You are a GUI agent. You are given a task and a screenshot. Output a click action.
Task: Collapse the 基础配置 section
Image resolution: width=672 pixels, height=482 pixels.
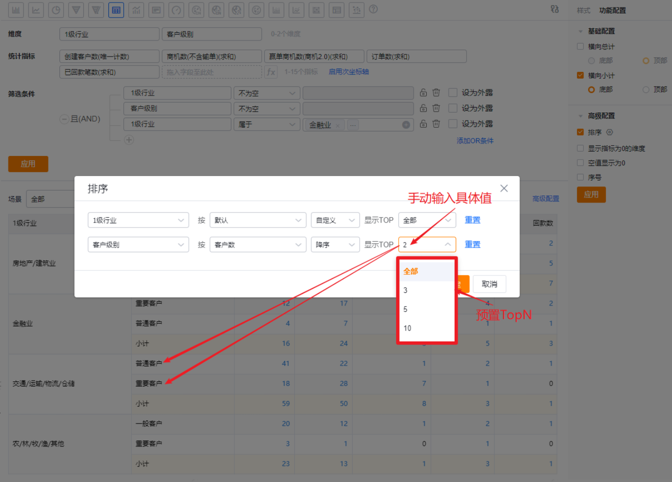click(x=581, y=31)
